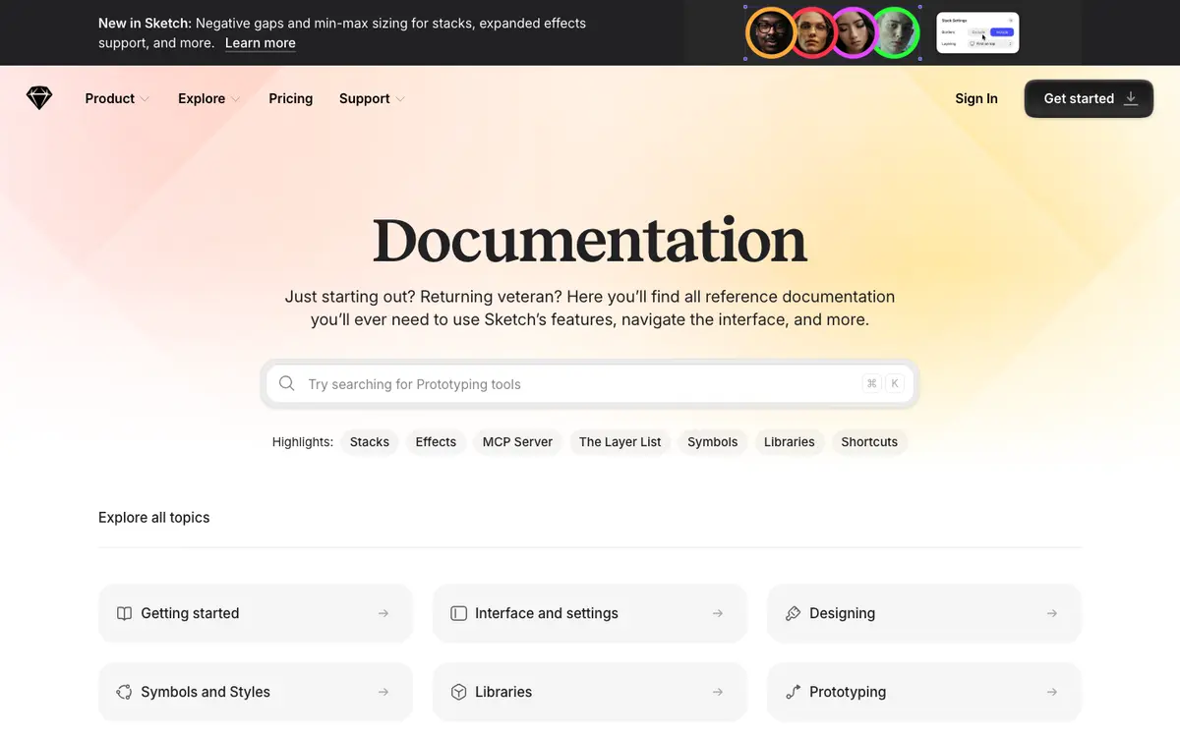Click the Get started button
Image resolution: width=1180 pixels, height=737 pixels.
click(1089, 98)
